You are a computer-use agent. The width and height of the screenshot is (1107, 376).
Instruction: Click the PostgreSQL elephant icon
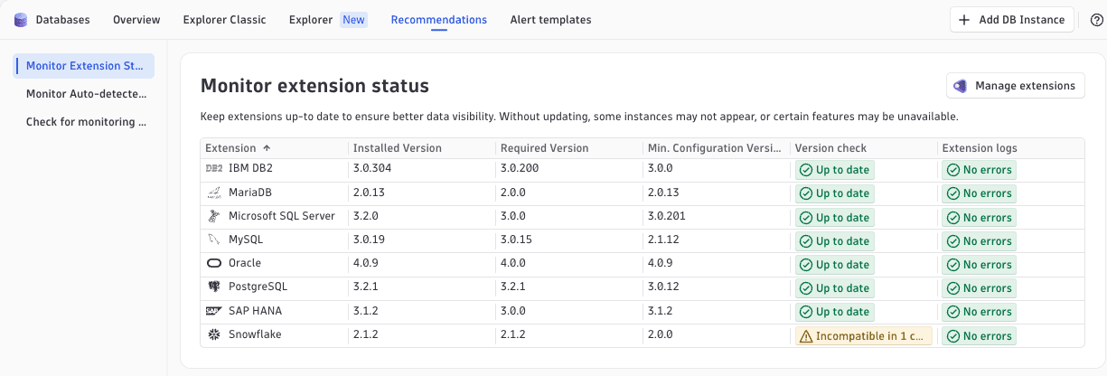(x=214, y=287)
